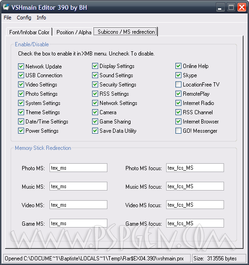The width and height of the screenshot is (249, 265).
Task: Click the Music MS text field
Action: [x=78, y=186]
